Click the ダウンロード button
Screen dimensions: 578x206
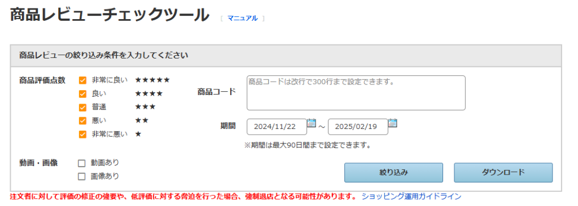click(x=503, y=173)
